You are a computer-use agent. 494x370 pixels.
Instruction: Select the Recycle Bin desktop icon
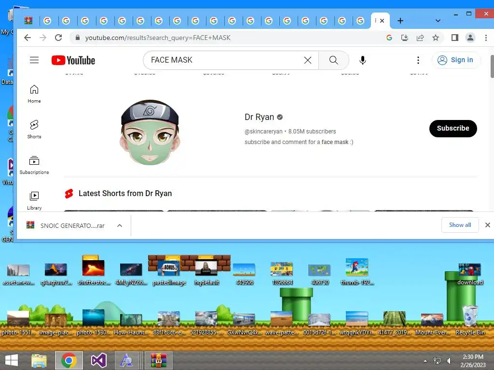tap(470, 320)
